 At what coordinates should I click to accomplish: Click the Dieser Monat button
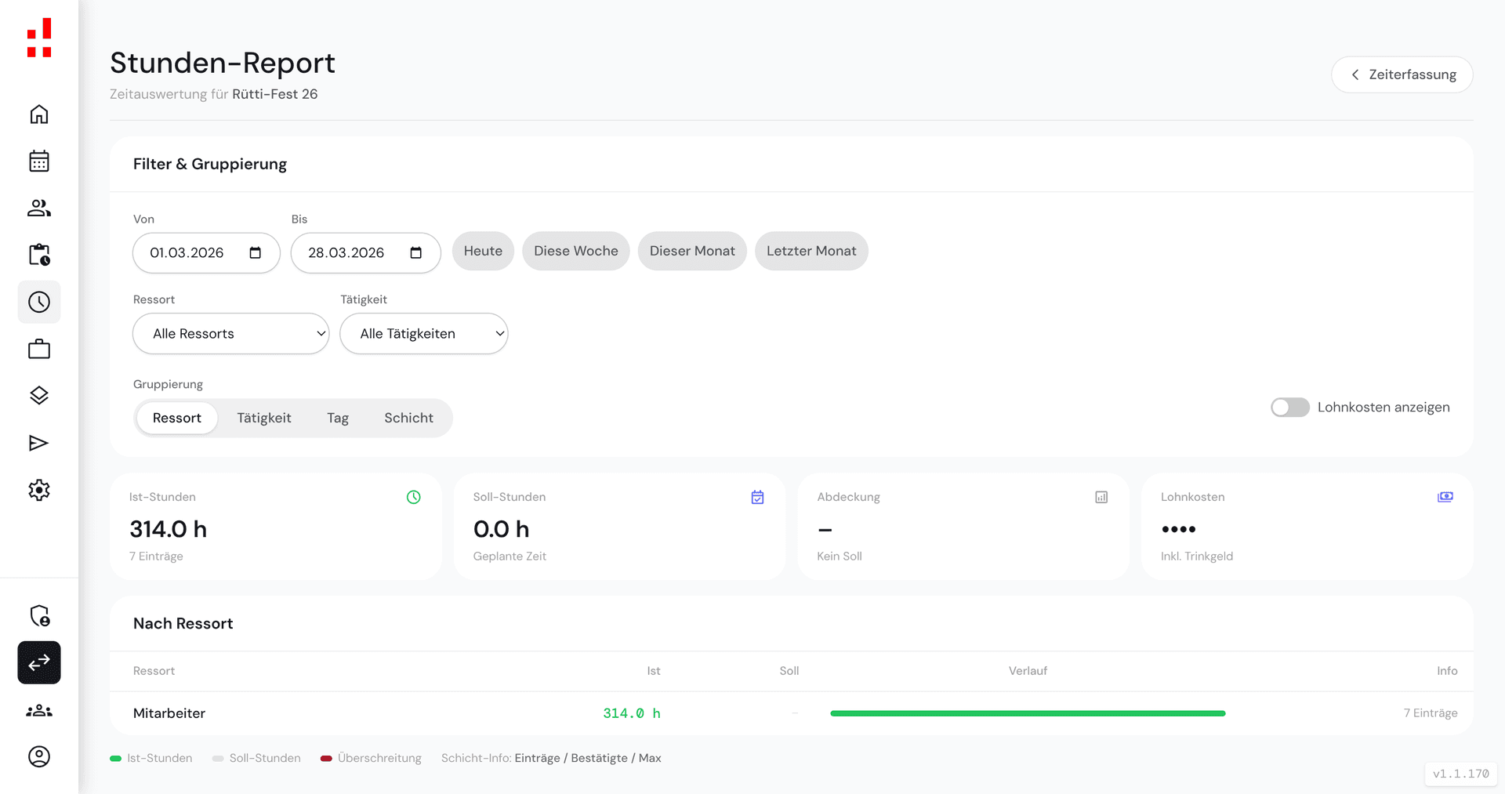click(692, 252)
